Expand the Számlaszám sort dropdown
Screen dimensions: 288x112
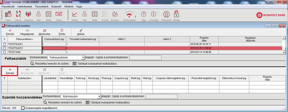click(x=99, y=96)
